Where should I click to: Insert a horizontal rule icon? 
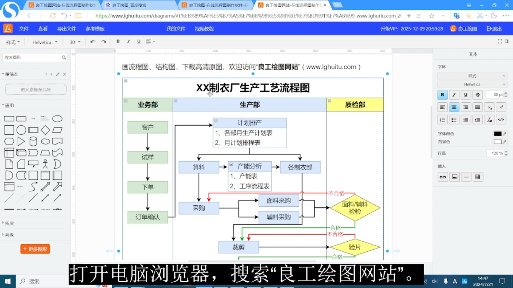click(466, 177)
